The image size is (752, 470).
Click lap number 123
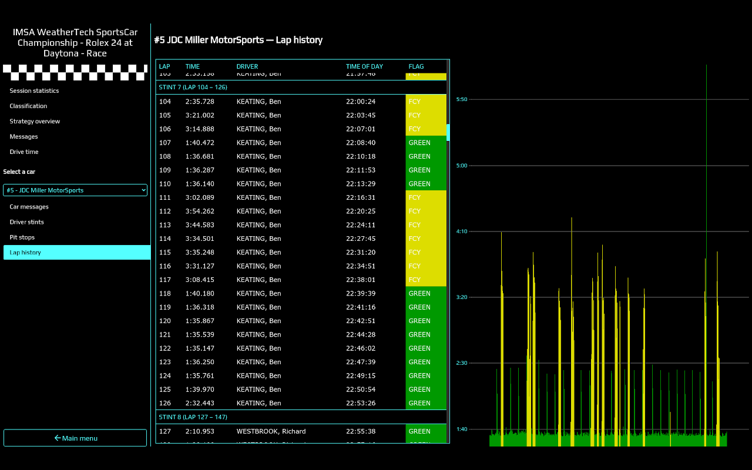point(164,362)
